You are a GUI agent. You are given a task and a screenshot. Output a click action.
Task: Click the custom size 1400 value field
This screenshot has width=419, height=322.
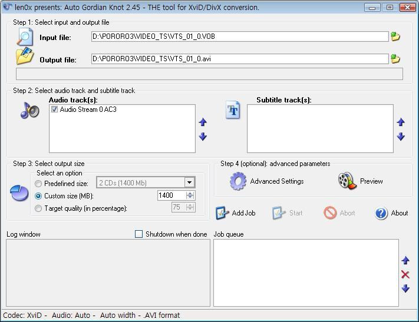(x=171, y=195)
